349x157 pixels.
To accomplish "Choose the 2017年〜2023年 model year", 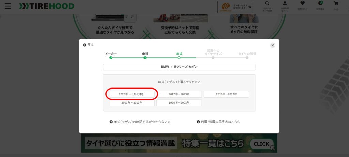I will (x=179, y=94).
